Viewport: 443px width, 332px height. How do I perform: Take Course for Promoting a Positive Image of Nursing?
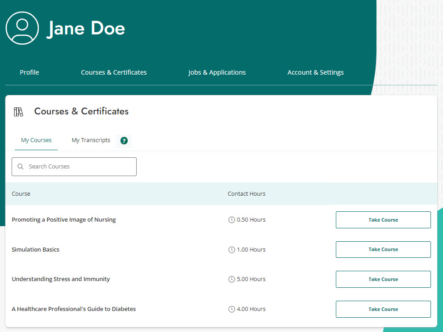tap(383, 219)
